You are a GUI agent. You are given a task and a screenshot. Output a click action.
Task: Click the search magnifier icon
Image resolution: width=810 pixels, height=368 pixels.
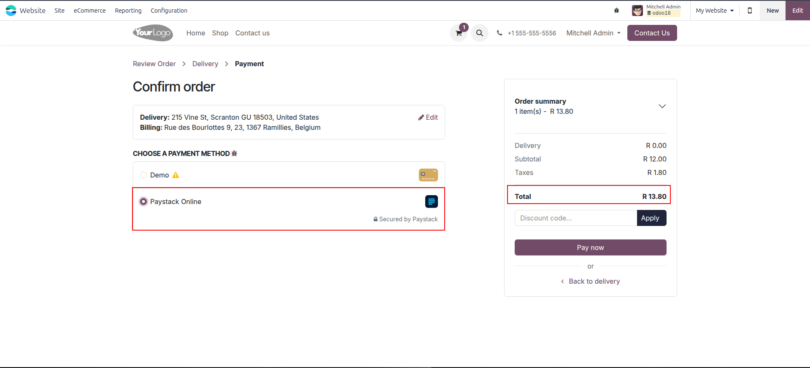480,33
